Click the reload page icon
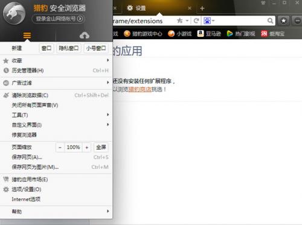Viewport: 302px width, 225px height. point(196,21)
